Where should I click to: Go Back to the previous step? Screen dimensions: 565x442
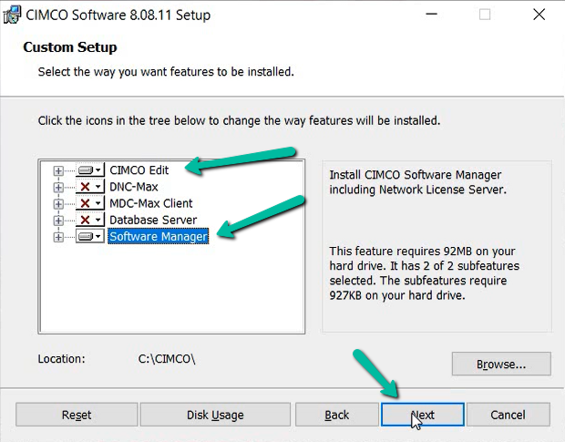pos(336,415)
